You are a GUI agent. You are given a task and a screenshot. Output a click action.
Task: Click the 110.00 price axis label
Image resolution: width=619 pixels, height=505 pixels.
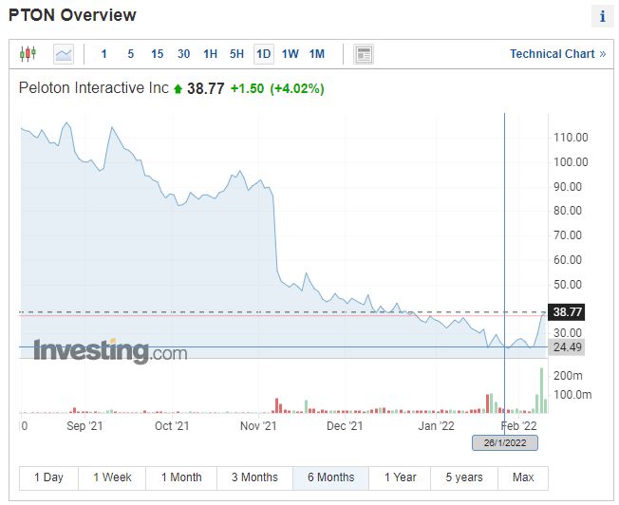click(x=571, y=138)
